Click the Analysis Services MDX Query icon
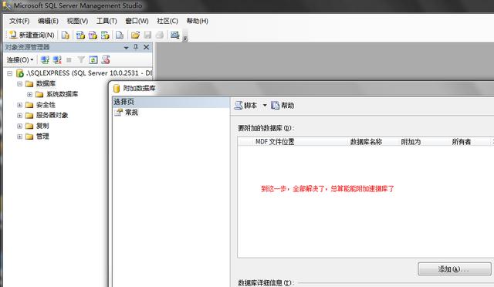This screenshot has height=287, width=494. point(80,35)
